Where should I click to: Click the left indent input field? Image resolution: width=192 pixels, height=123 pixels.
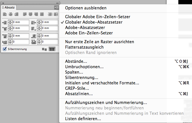click(x=20, y=22)
